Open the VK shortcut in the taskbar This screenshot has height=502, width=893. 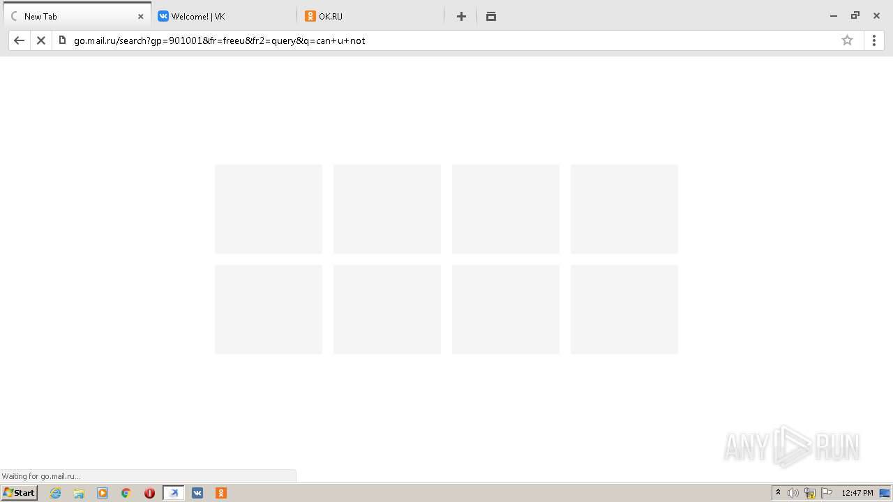[197, 493]
